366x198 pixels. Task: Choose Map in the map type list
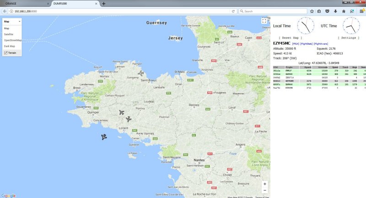coord(6,28)
